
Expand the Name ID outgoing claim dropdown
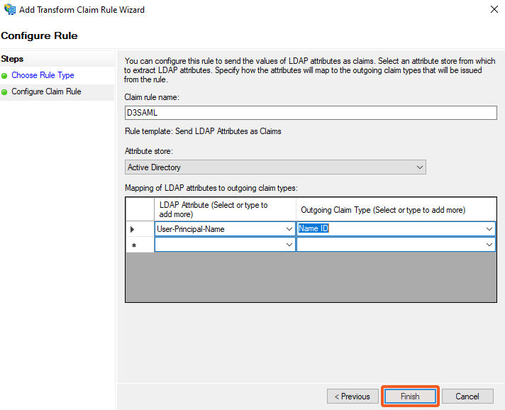click(489, 229)
